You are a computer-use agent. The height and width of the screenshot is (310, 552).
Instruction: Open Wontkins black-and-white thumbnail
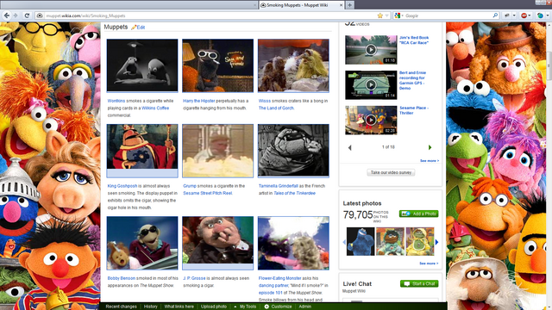click(x=142, y=65)
